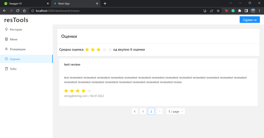The height and width of the screenshot is (138, 264).
Task: Open the Chrome three-dot menu
Action: pos(260,11)
